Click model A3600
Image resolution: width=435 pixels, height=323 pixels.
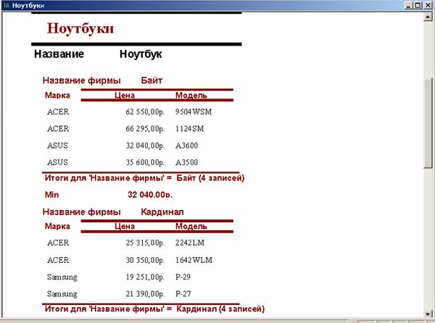(x=186, y=146)
